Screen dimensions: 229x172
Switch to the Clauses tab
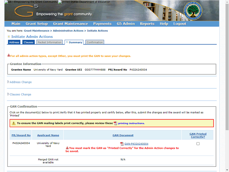[29, 42]
